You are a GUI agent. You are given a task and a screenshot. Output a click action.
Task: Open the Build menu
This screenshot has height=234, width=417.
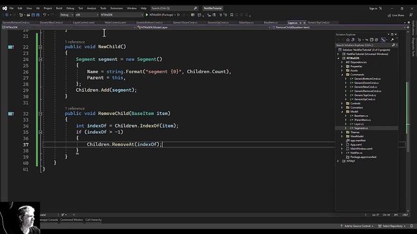coord(59,8)
